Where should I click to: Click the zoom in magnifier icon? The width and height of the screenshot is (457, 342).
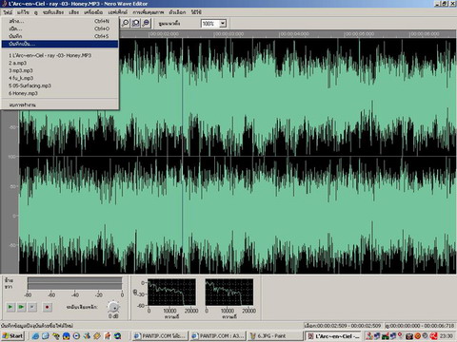click(x=126, y=23)
